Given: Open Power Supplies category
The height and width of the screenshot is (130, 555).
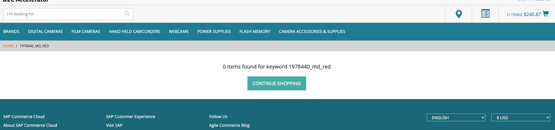Looking at the screenshot, I should pos(214,31).
